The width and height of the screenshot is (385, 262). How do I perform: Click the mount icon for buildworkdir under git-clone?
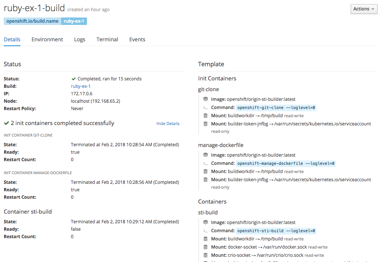click(206, 115)
